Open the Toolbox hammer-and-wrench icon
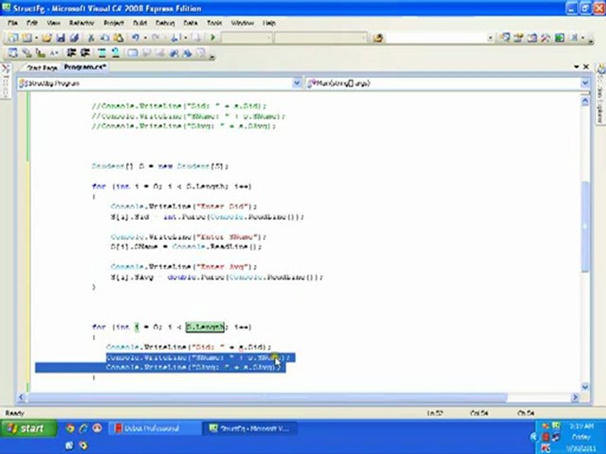 pyautogui.click(x=545, y=38)
